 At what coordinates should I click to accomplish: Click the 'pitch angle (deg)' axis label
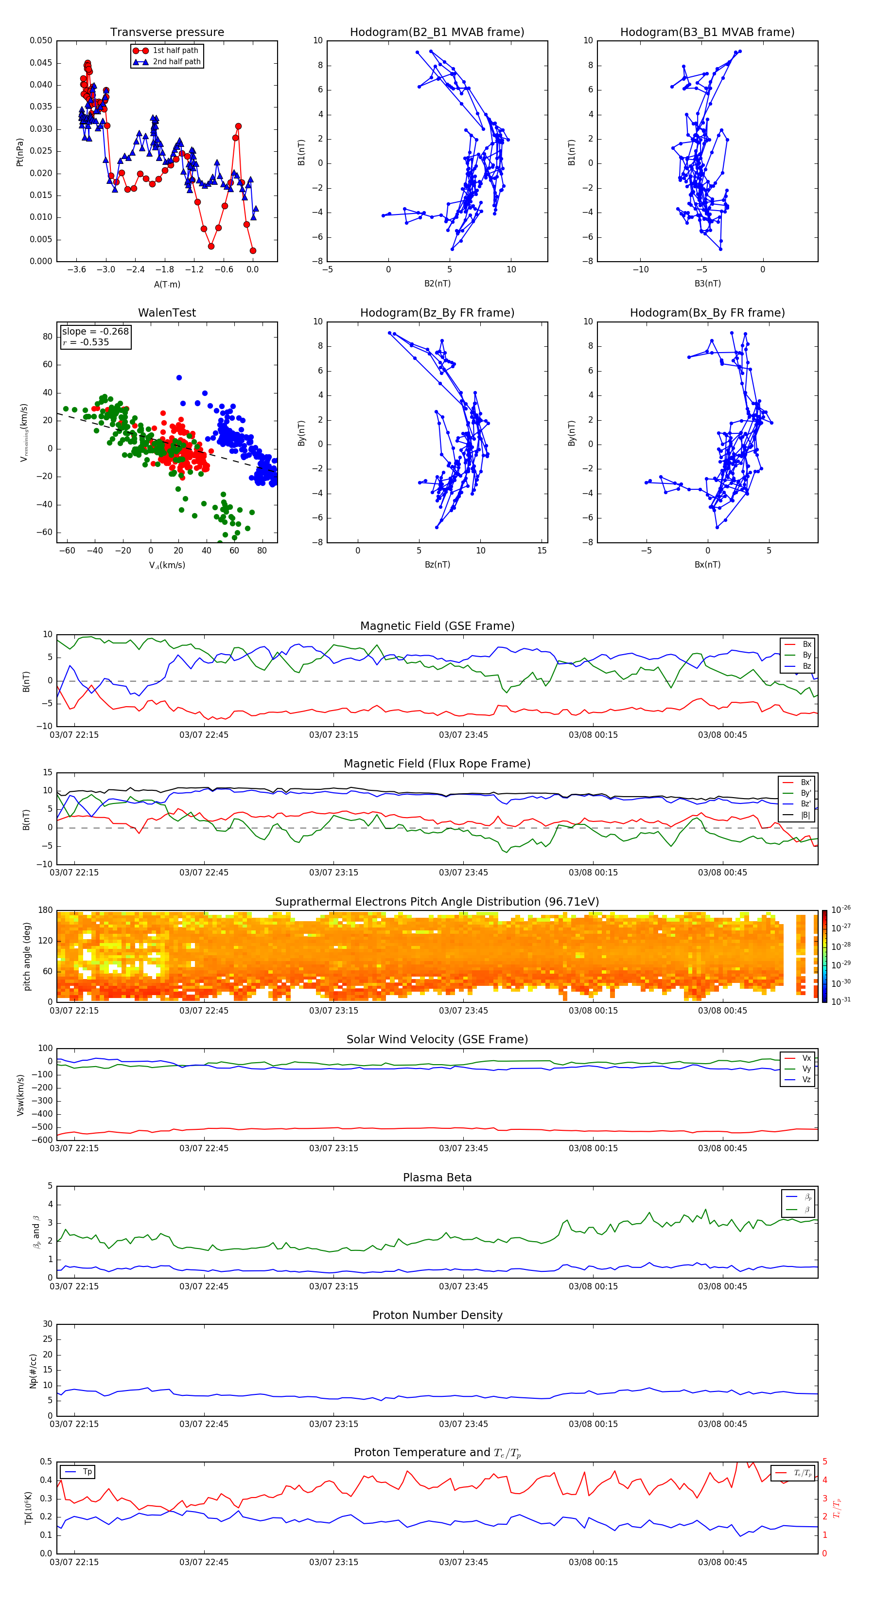click(27, 956)
